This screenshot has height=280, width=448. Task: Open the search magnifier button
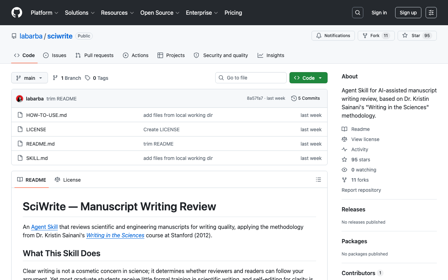(358, 13)
